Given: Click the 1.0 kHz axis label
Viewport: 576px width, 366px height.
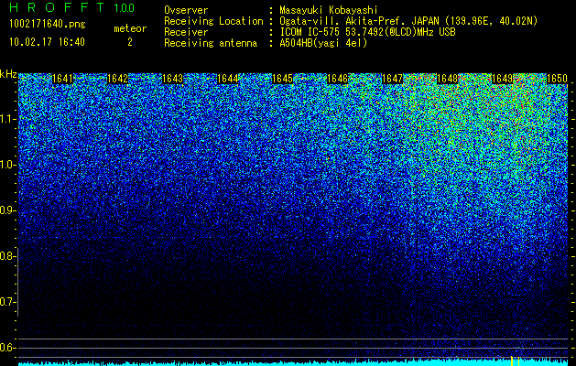Looking at the screenshot, I should click(x=7, y=165).
